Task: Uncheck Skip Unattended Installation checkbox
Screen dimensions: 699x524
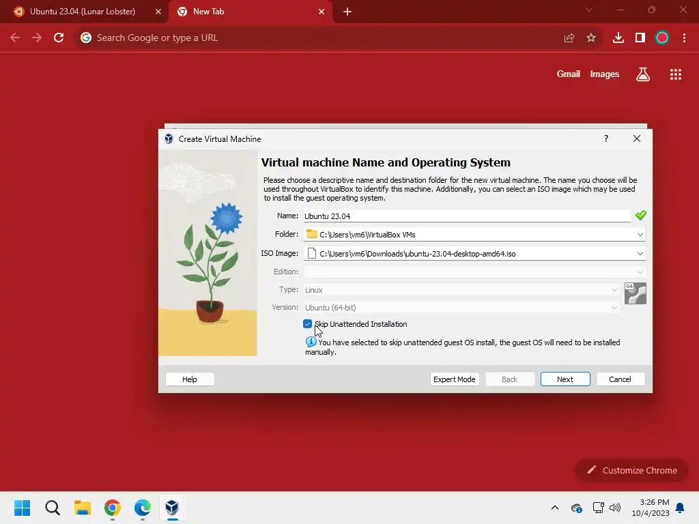Action: click(x=307, y=324)
